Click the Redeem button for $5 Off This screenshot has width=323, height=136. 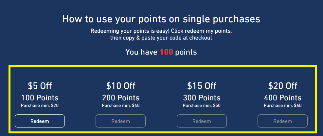point(40,121)
